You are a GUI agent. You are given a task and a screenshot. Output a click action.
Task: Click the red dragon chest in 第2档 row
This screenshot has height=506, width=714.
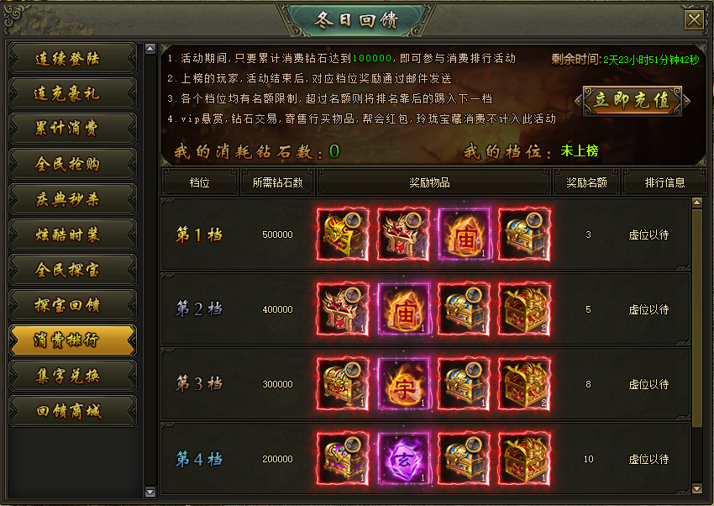[524, 309]
